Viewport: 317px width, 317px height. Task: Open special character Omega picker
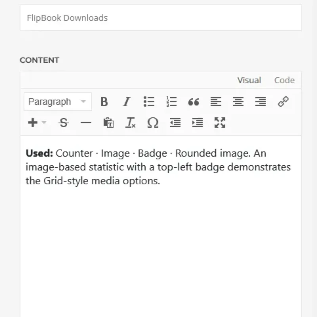click(153, 123)
